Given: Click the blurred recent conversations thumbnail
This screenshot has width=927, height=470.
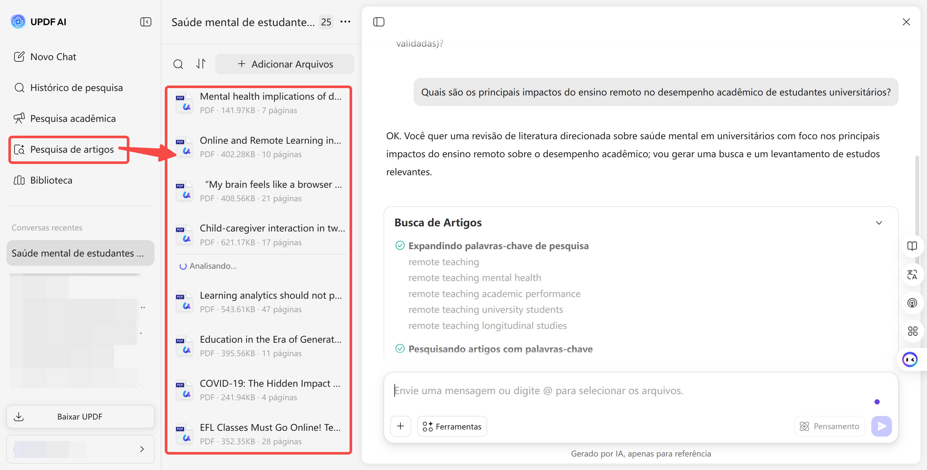Looking at the screenshot, I should pos(75,330).
